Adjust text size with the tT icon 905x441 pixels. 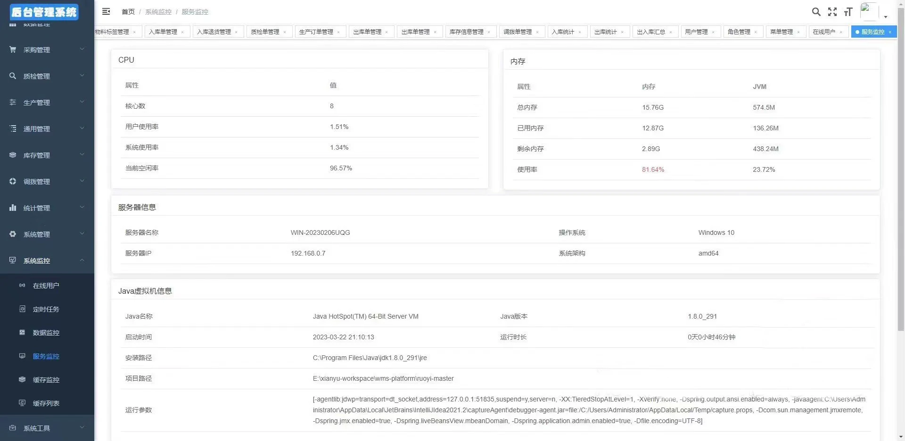tap(848, 12)
